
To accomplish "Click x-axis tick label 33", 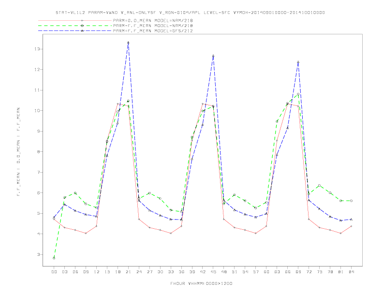I will 171,272.
